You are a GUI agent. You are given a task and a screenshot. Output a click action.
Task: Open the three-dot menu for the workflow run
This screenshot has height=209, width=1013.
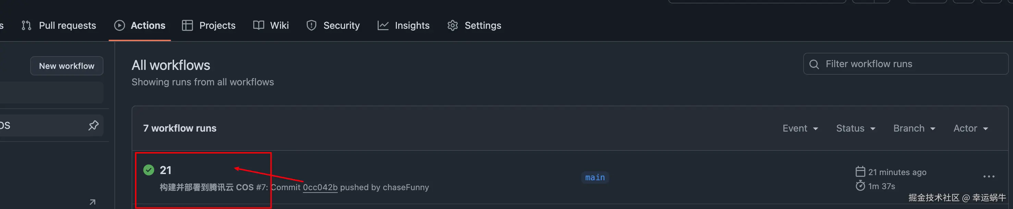click(x=989, y=177)
